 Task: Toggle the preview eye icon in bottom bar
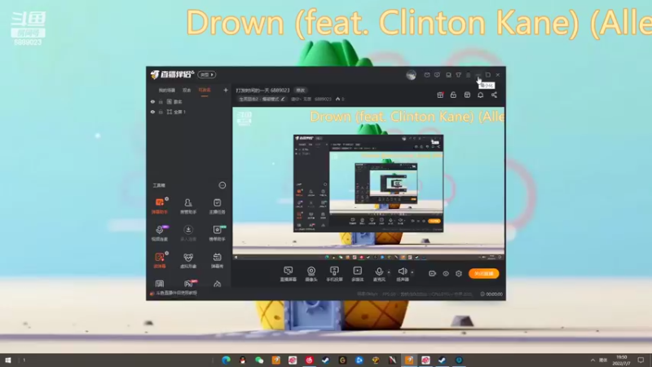(445, 273)
